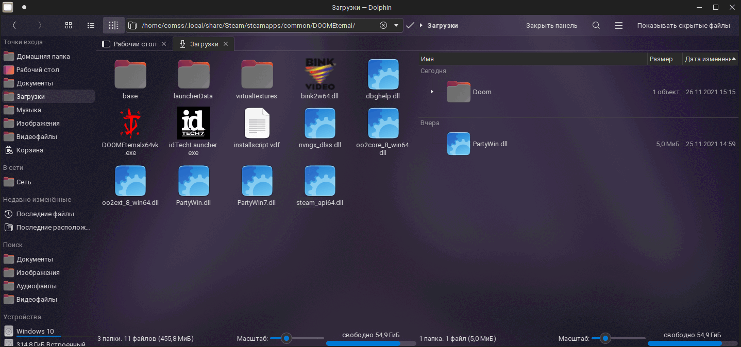Switch to icons view mode
The width and height of the screenshot is (741, 347).
69,25
